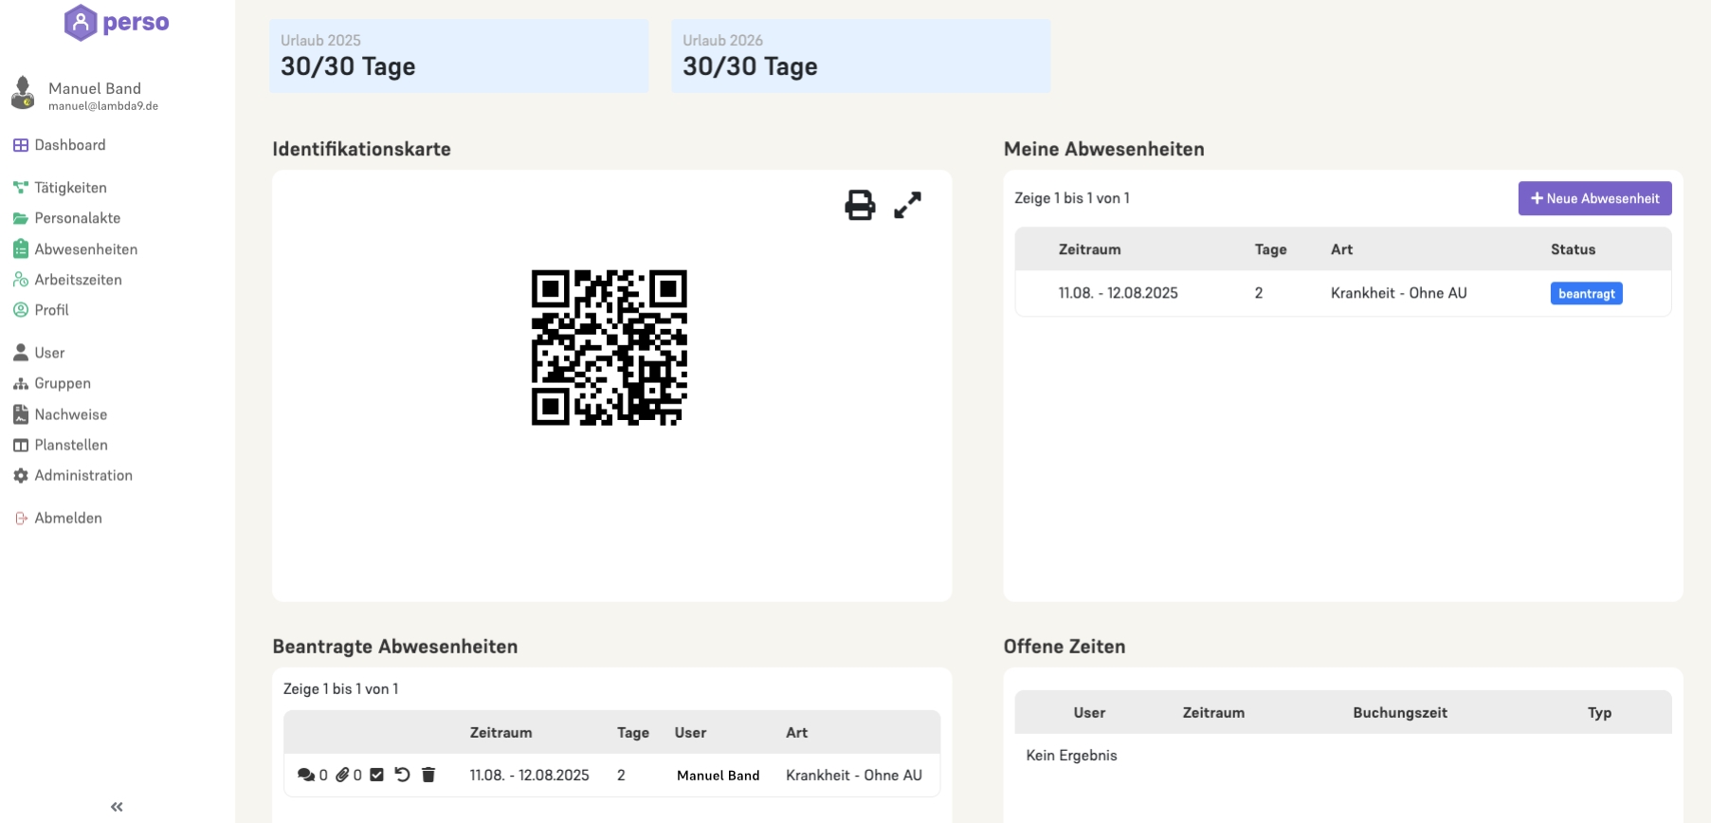Expand the QR code to fullscreen

[907, 205]
